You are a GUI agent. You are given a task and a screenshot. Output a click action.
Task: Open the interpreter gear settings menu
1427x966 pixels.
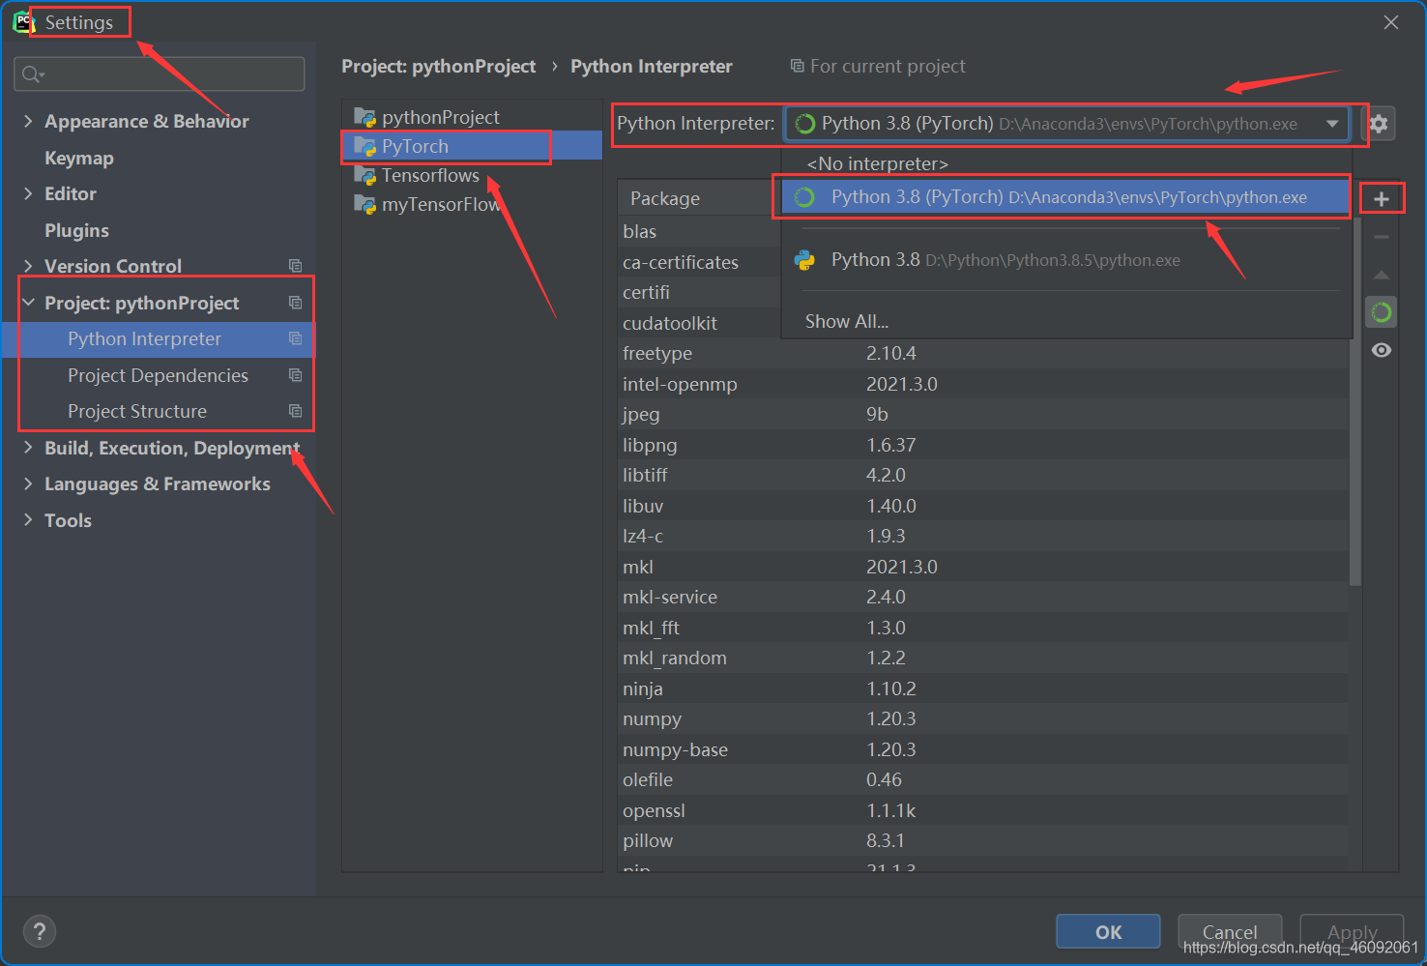pos(1379,124)
